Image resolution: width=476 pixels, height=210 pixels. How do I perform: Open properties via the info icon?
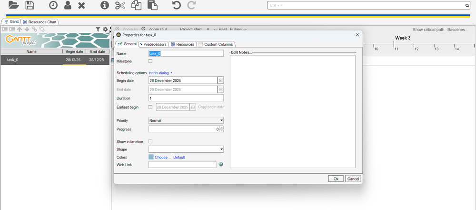pyautogui.click(x=105, y=5)
